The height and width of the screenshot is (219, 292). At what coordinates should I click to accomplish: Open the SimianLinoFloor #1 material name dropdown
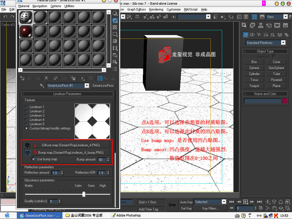pyautogui.click(x=87, y=85)
